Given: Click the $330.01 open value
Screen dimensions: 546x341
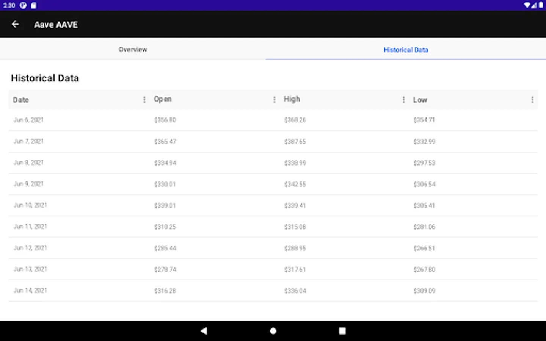Looking at the screenshot, I should tap(165, 184).
